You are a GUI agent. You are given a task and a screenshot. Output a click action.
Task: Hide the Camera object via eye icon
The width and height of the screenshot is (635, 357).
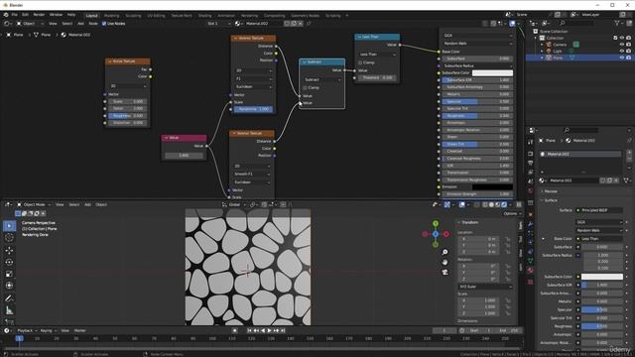pos(622,45)
